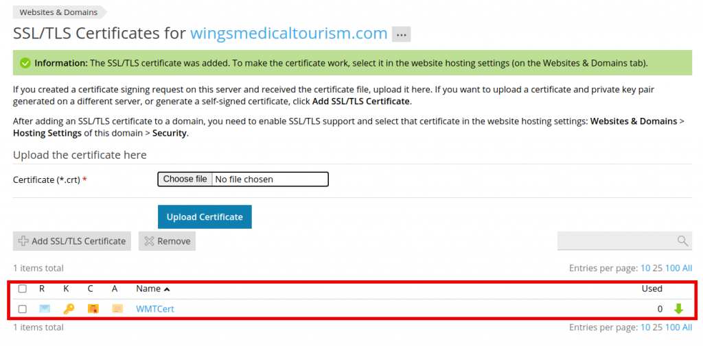This screenshot has width=703, height=346.
Task: Sort the list by Used column
Action: (652, 289)
